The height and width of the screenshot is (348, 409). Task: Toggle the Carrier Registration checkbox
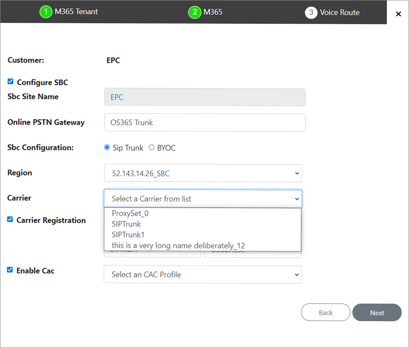(10, 219)
